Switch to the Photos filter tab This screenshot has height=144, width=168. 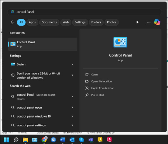(x=112, y=22)
